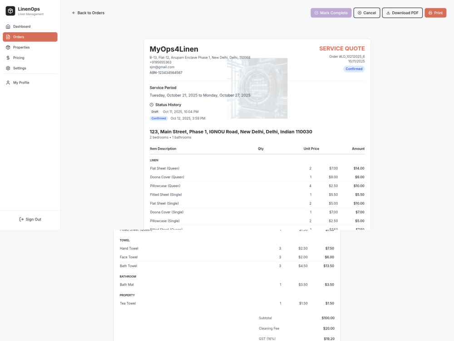Go to the Pricing menu item
454x341 pixels.
click(x=30, y=58)
